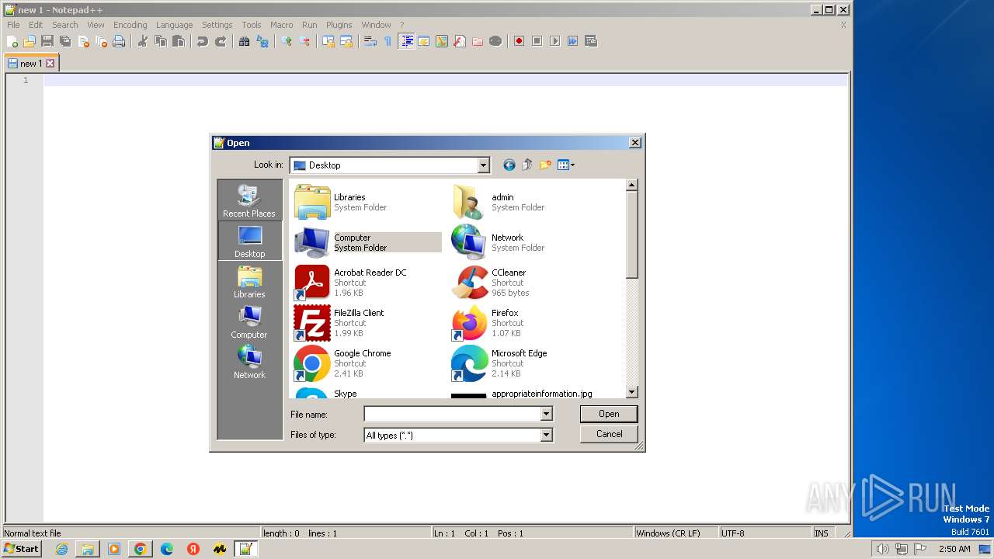This screenshot has height=559, width=994.
Task: Click Run Macro Multiple Times icon
Action: [572, 41]
